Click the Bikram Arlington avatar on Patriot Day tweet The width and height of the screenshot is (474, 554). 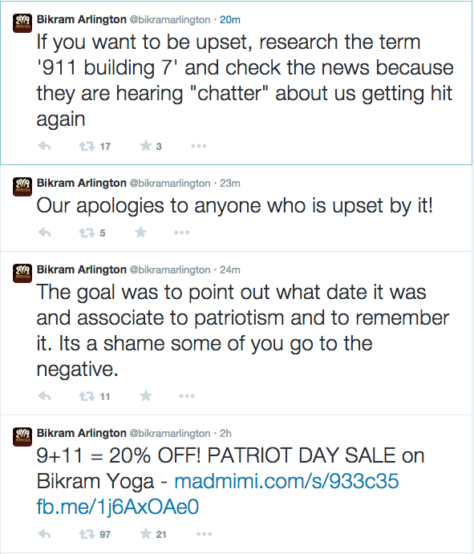(22, 437)
